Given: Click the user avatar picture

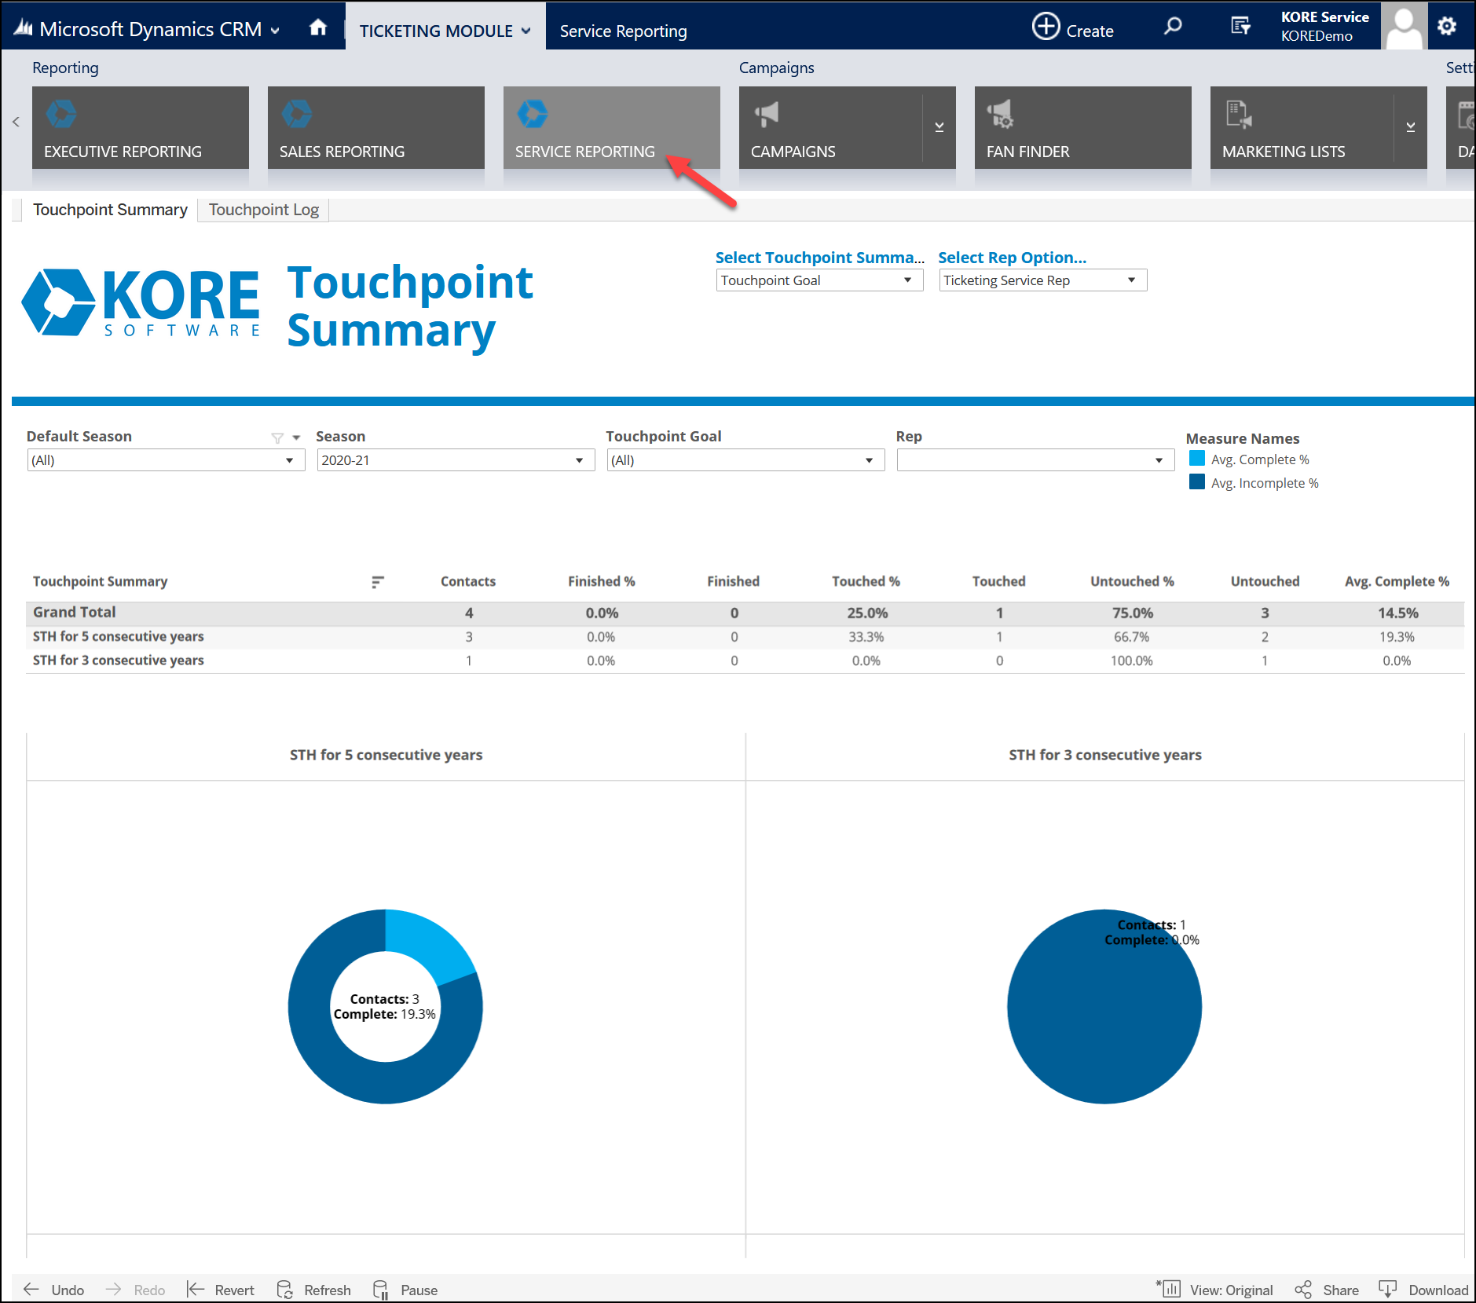Looking at the screenshot, I should point(1404,26).
